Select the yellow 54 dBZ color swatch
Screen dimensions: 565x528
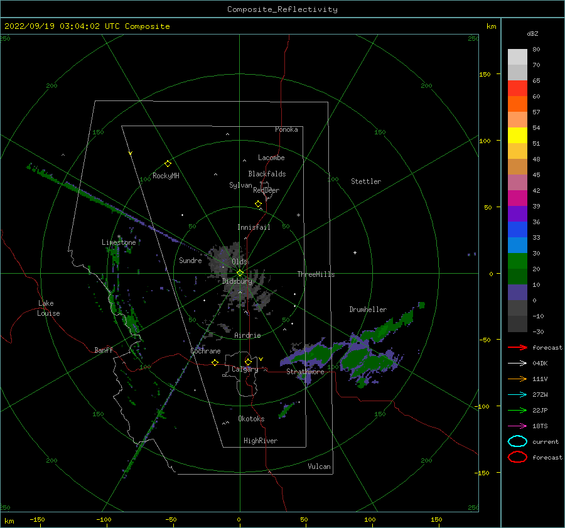[x=517, y=135]
